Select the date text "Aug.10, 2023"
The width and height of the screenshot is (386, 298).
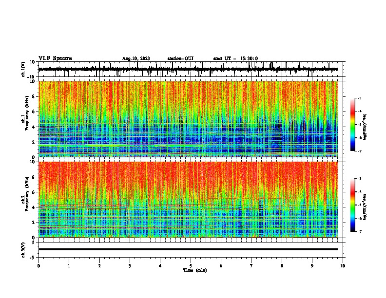(136, 58)
